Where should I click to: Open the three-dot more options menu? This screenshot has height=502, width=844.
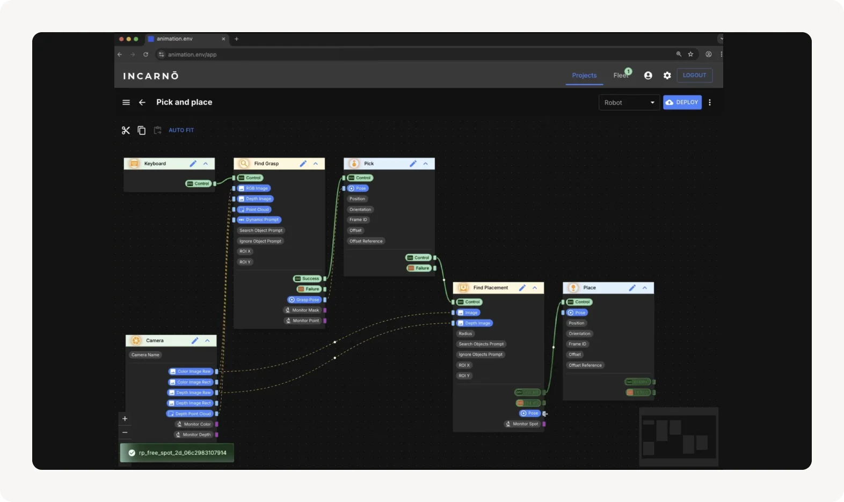tap(710, 102)
